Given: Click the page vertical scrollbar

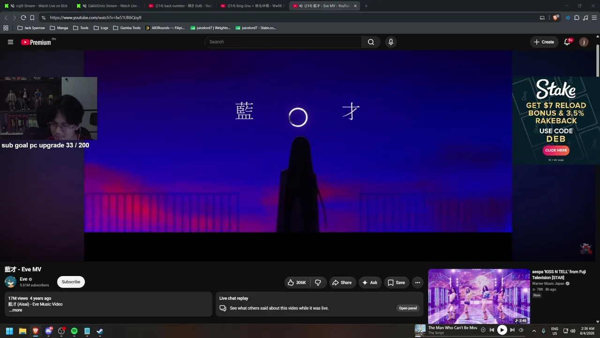Looking at the screenshot, I should pyautogui.click(x=598, y=61).
